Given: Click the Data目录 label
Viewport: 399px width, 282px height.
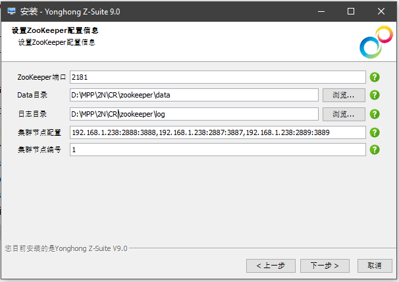Looking at the screenshot, I should (32, 95).
